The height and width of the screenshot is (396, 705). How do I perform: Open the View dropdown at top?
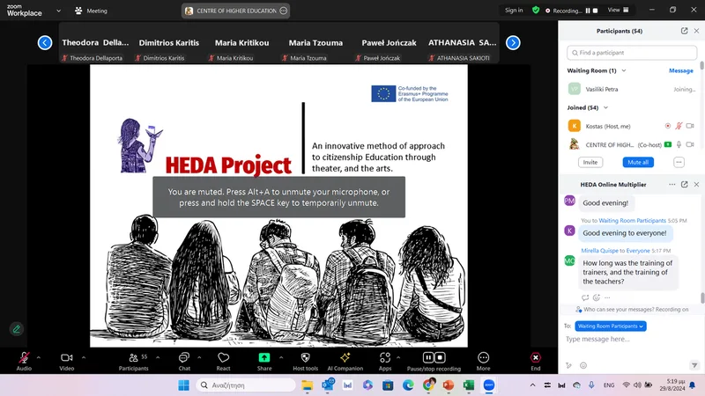(619, 10)
